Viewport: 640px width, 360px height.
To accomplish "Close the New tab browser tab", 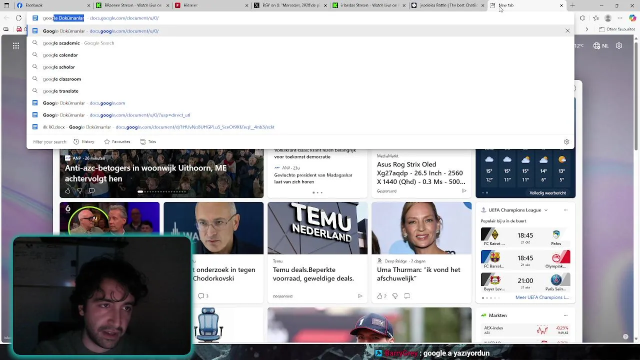I will point(561,5).
